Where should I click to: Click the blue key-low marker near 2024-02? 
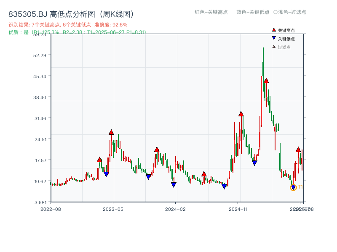(174, 184)
